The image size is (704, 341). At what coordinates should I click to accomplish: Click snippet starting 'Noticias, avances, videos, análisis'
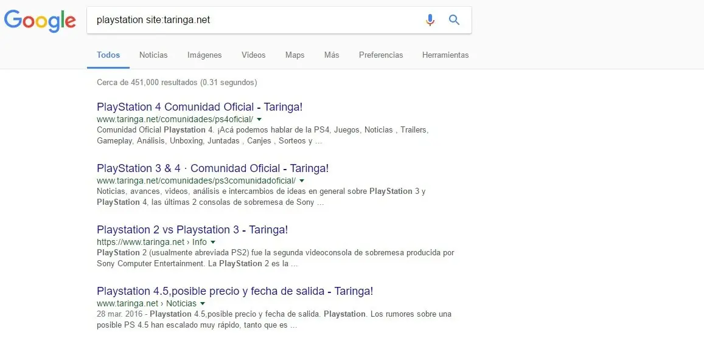pyautogui.click(x=261, y=196)
